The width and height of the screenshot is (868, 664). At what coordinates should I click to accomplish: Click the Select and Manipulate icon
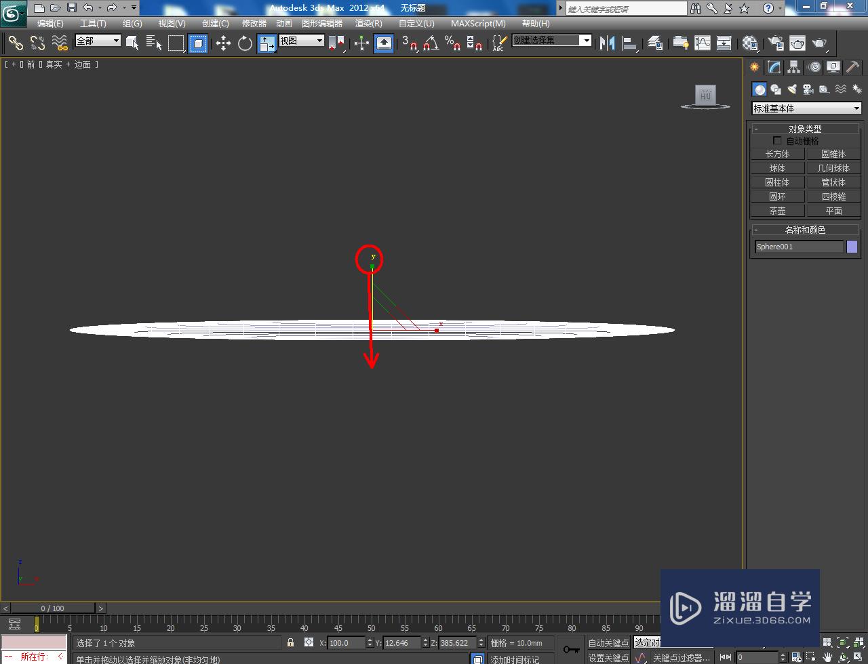tap(361, 43)
